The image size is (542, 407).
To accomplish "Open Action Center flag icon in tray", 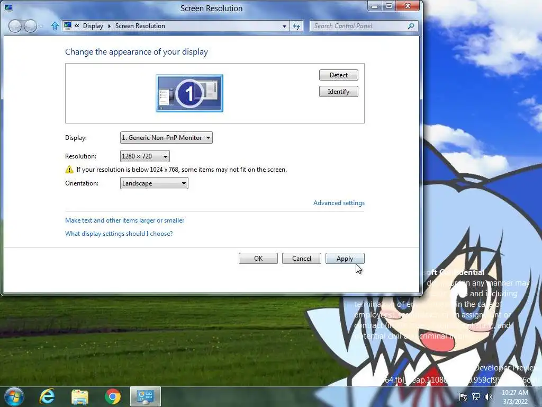I will point(463,397).
